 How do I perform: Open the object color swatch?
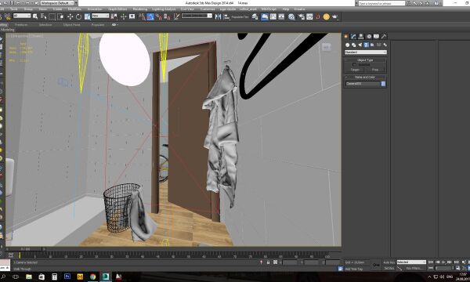coord(383,84)
